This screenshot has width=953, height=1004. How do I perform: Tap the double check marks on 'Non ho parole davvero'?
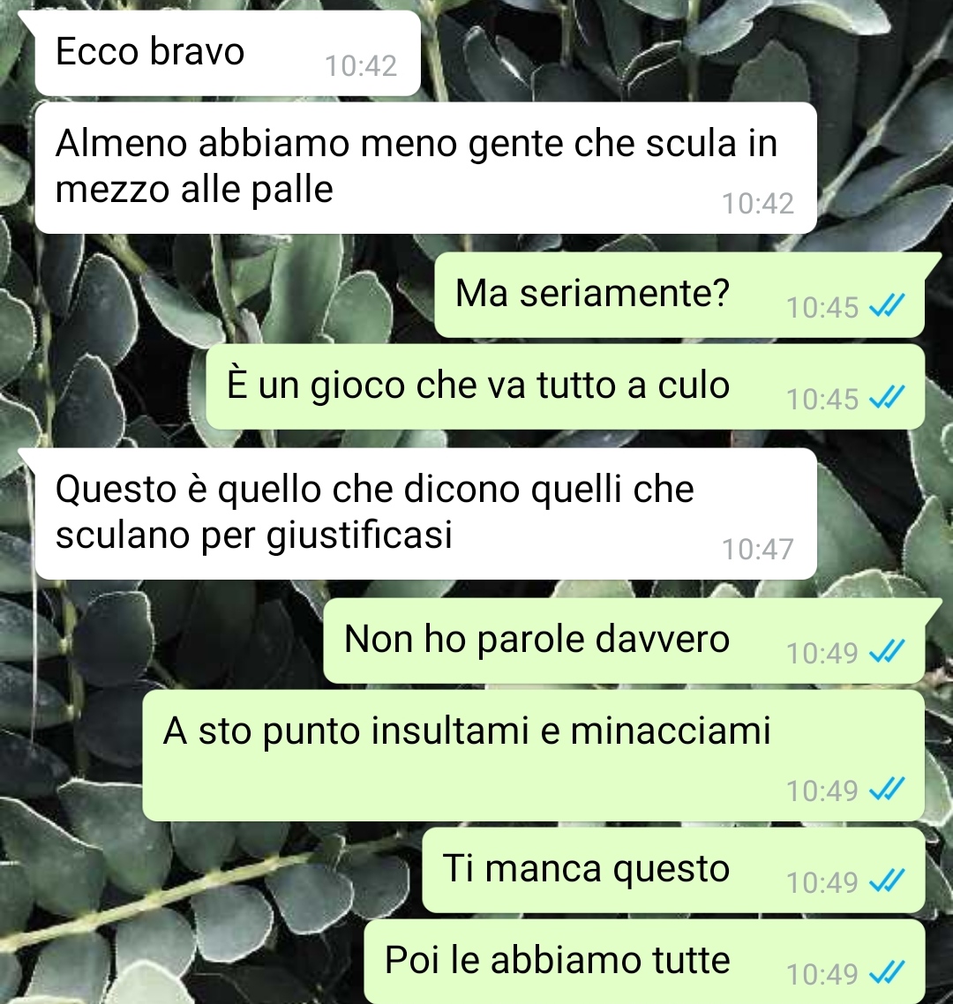pos(887,652)
